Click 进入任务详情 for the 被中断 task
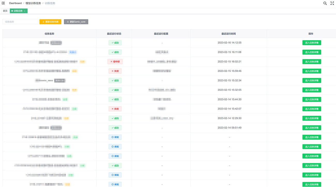 (312, 62)
